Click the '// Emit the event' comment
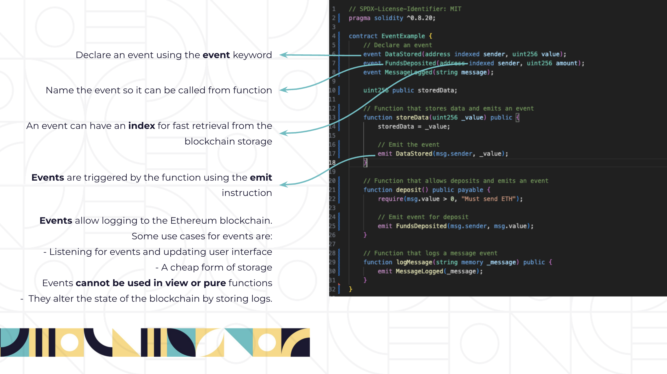Screen dimensions: 667x374 point(408,145)
